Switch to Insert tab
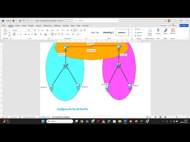This screenshot has height=142, width=190. tap(18, 26)
